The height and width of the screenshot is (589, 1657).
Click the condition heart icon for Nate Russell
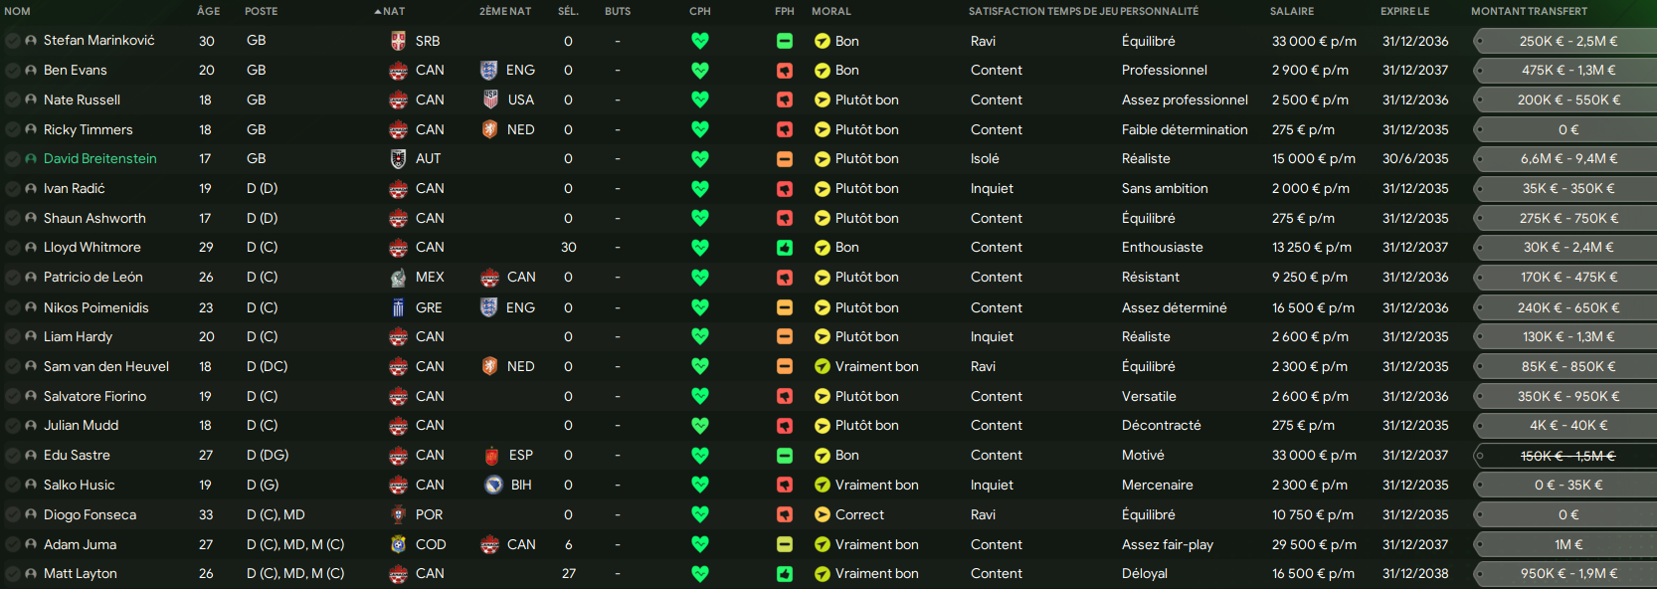click(700, 99)
